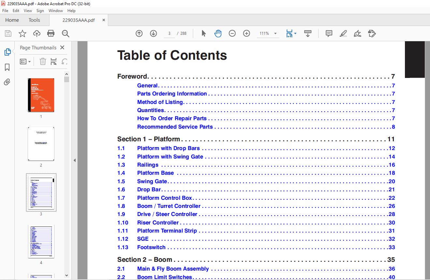The height and width of the screenshot is (280, 430).
Task: Open the Window menu
Action: pos(56,11)
